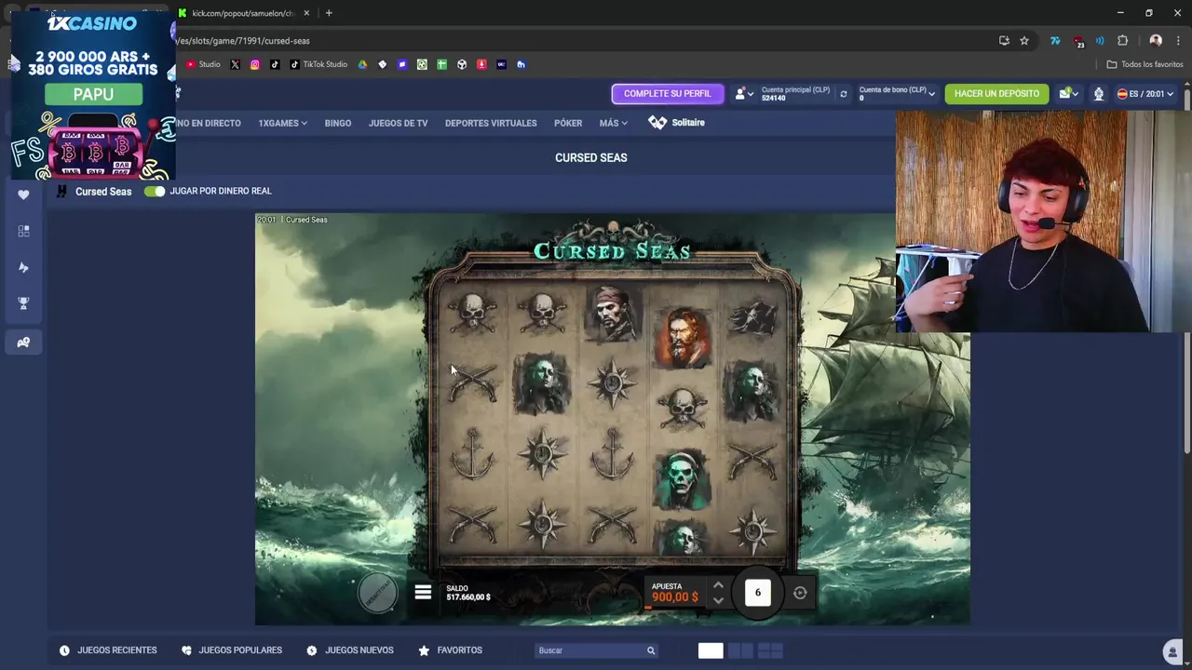Image resolution: width=1192 pixels, height=670 pixels.
Task: Toggle the Jugar por dinero real switch
Action: (x=155, y=191)
